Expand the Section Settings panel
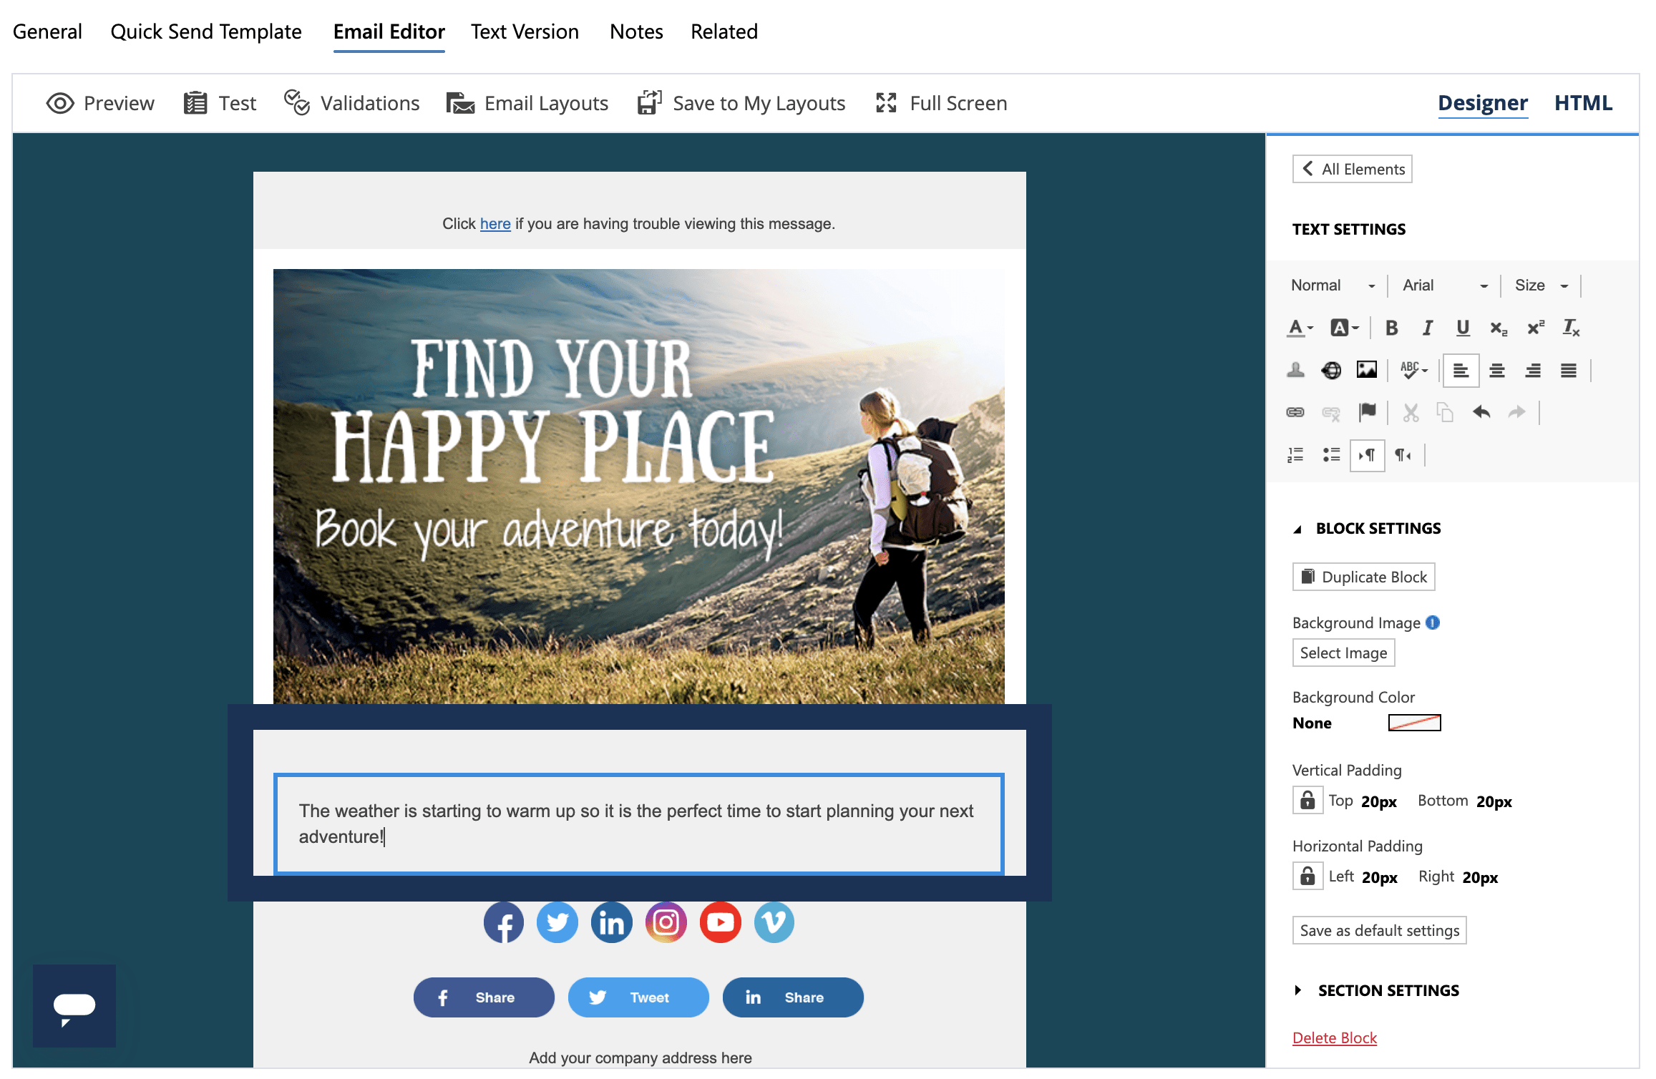 click(x=1387, y=990)
